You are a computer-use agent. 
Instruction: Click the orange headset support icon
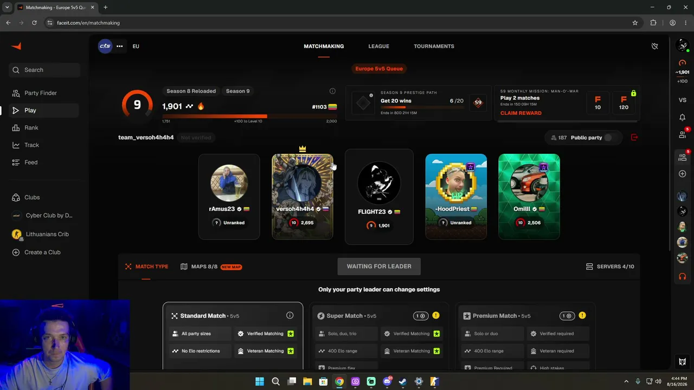pos(683,276)
